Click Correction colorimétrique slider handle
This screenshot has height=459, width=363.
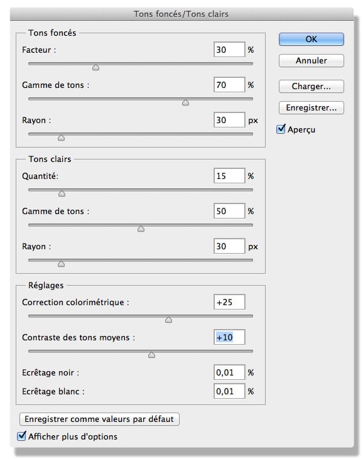coord(168,320)
